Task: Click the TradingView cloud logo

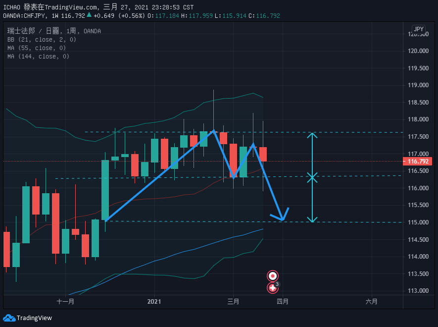Action: (x=9, y=318)
